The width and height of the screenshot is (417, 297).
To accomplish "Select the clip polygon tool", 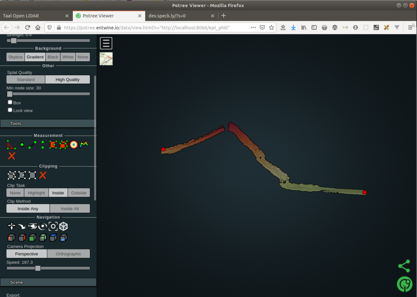I will tap(22, 175).
